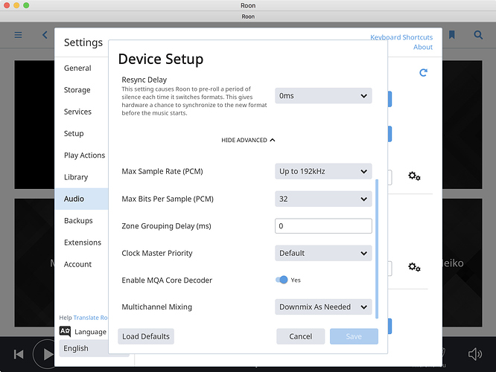Viewport: 496px width, 372px height.
Task: Open search with the magnifier icon
Action: [478, 35]
